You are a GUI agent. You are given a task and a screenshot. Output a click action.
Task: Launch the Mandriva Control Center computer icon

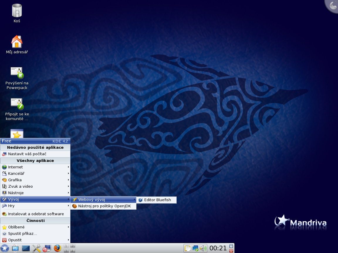click(47, 248)
